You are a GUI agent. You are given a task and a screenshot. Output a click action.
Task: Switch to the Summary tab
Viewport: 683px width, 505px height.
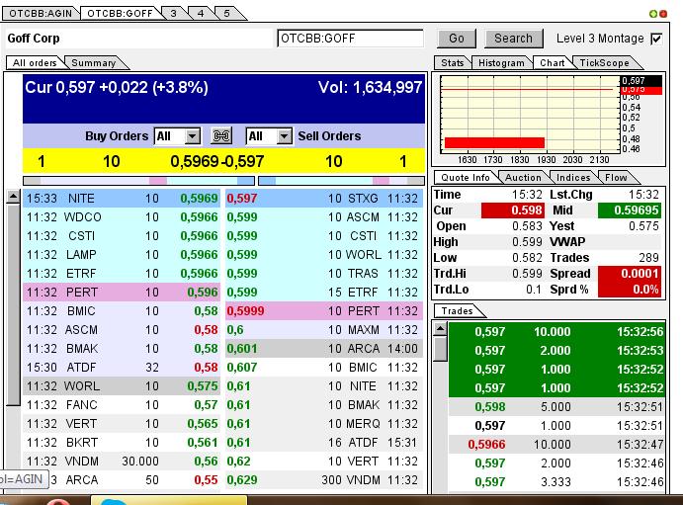[x=94, y=62]
